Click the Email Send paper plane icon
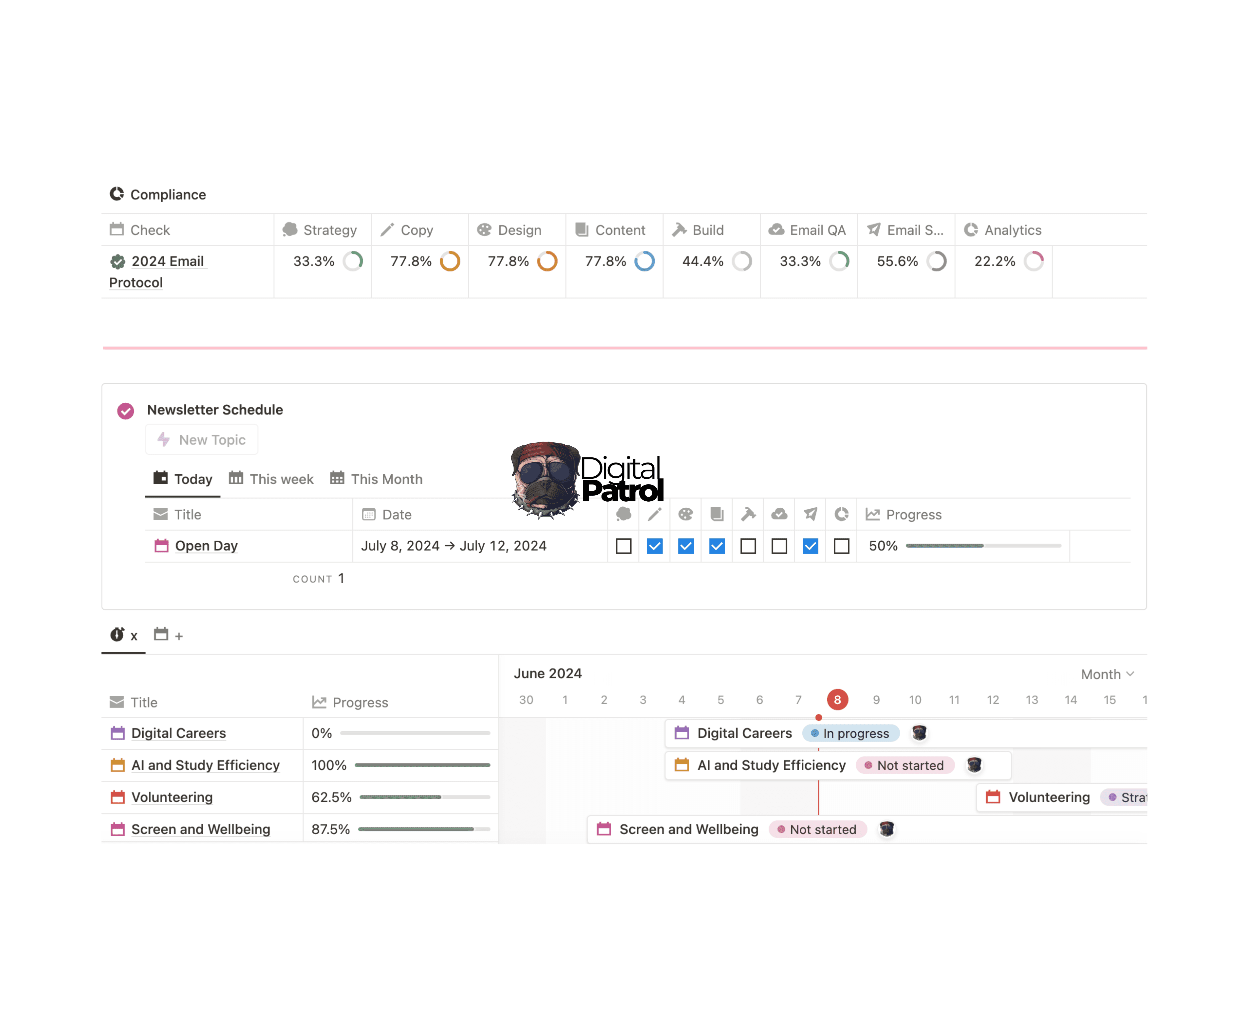Screen dimensions: 1249x1014 tap(874, 230)
